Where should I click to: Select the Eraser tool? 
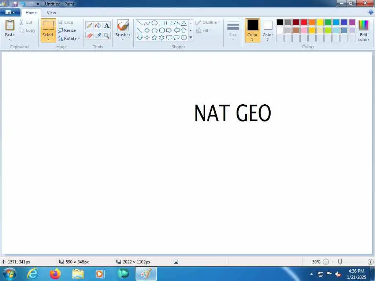(x=89, y=36)
